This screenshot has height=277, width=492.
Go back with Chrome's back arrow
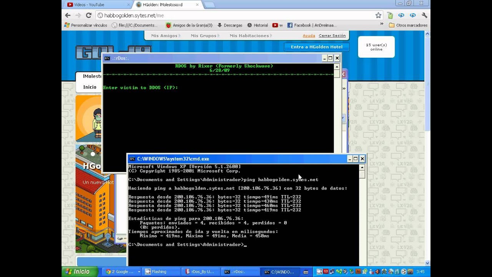tap(68, 15)
